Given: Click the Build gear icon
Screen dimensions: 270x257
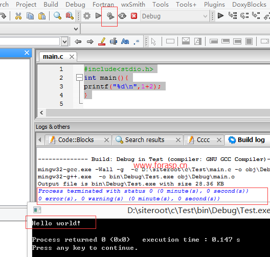Looking at the screenshot, I should tap(87, 16).
